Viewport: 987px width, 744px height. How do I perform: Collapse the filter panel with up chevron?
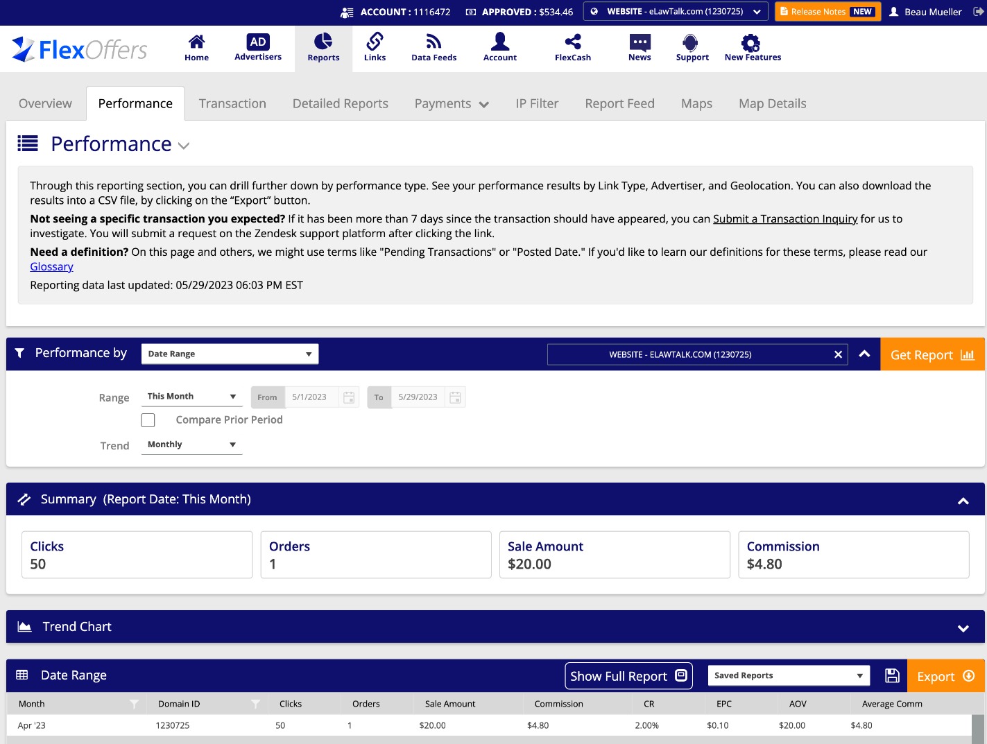point(864,354)
